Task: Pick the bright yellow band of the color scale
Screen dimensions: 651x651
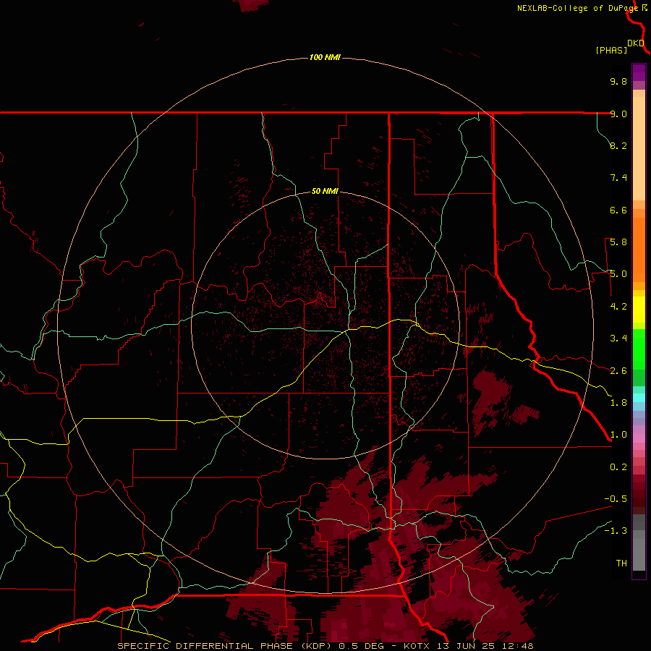Action: (x=639, y=310)
